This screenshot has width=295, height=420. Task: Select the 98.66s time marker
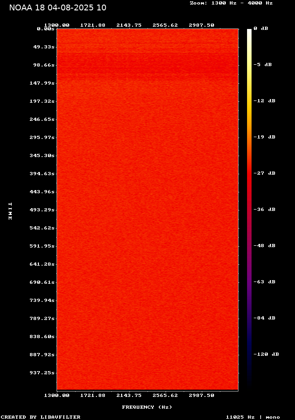click(x=44, y=65)
